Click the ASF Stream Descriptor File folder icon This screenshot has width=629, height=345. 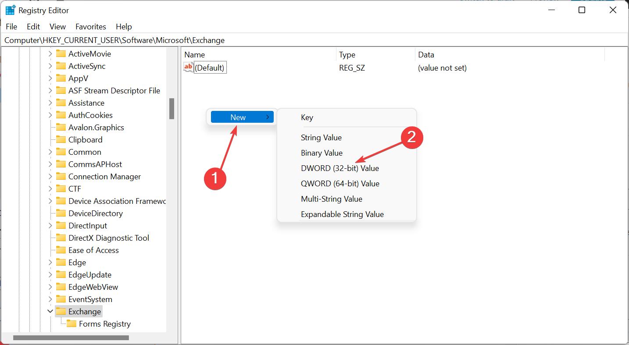tap(61, 91)
